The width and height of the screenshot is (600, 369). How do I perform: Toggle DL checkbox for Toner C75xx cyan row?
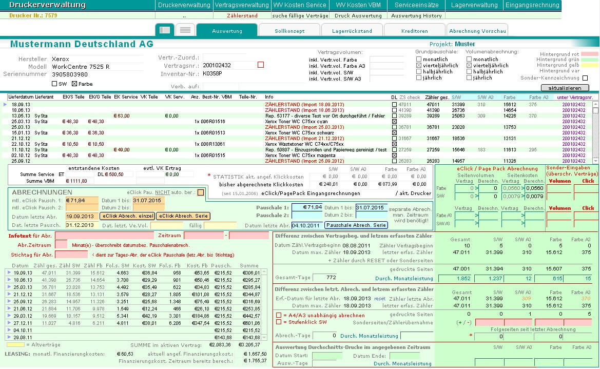[x=394, y=121]
